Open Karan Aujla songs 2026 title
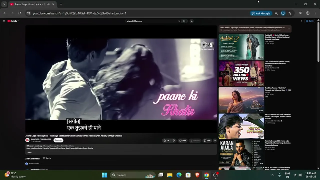This screenshot has height=180, width=320. click(x=278, y=143)
